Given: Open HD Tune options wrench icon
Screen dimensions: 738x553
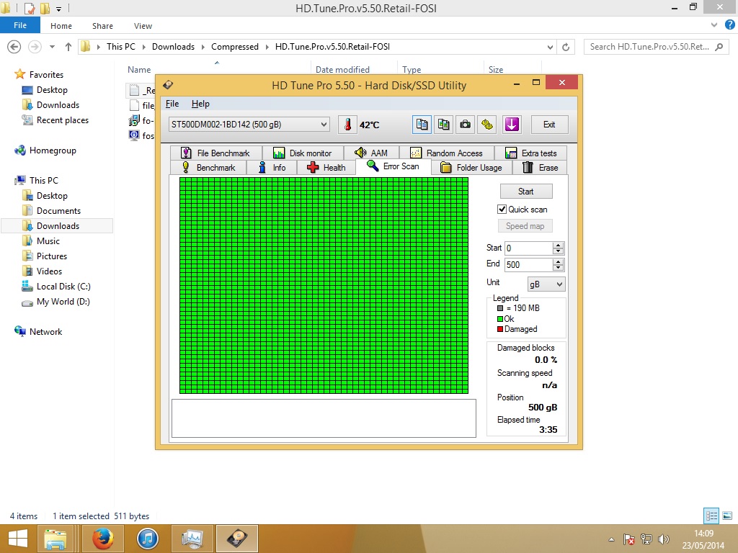Looking at the screenshot, I should coord(487,125).
